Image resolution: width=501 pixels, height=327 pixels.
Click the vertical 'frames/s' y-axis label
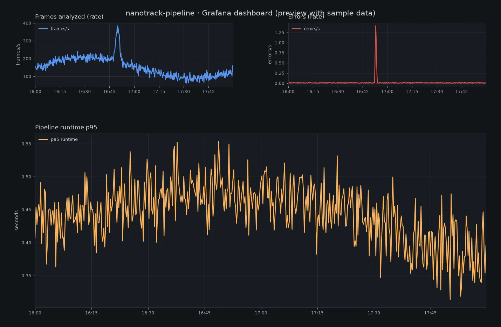point(18,55)
